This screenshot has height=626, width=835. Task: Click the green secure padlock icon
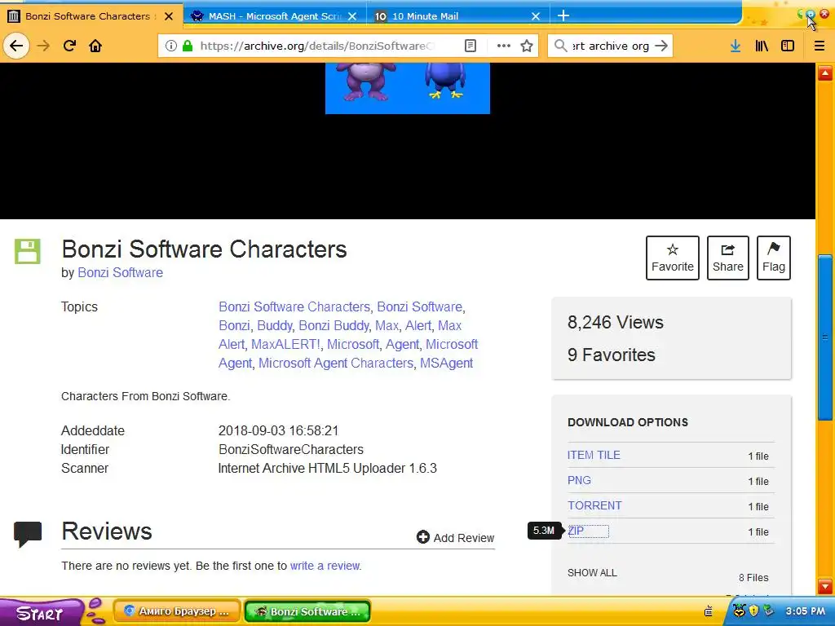(188, 46)
